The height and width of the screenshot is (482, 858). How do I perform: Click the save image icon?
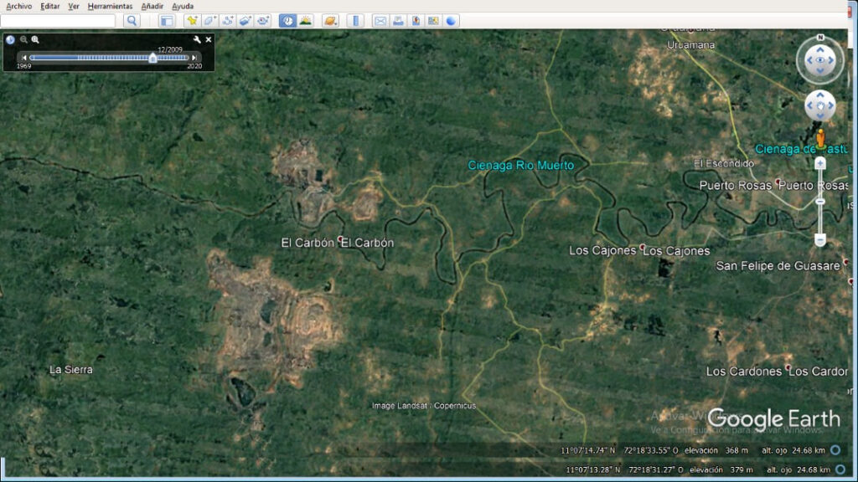point(433,21)
